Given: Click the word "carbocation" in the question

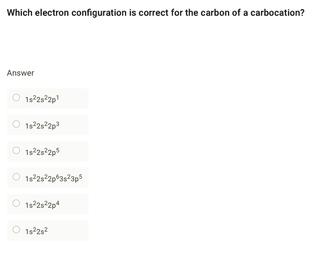Looking at the screenshot, I should click(275, 13).
